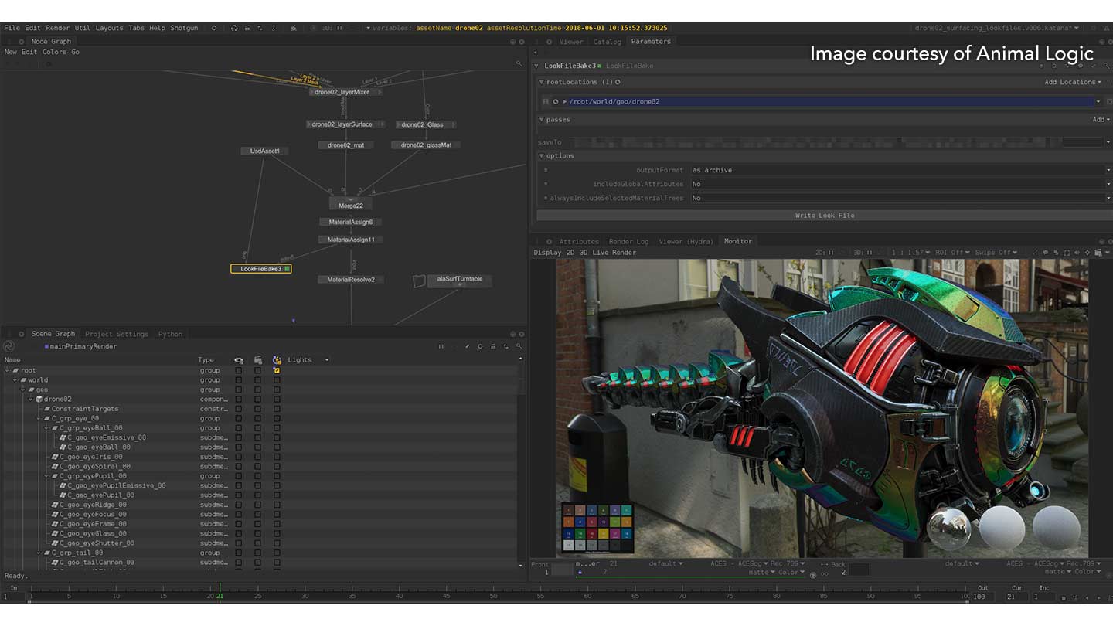The height and width of the screenshot is (626, 1113).
Task: Open the Catalog tab
Action: pos(607,42)
